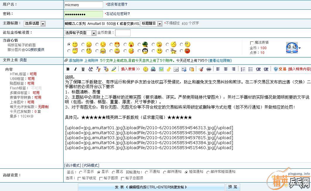Enable the 魔法表情 checkbox

tap(252, 43)
